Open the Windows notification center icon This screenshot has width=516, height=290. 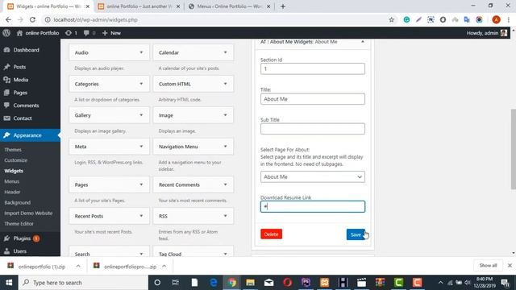[506, 283]
